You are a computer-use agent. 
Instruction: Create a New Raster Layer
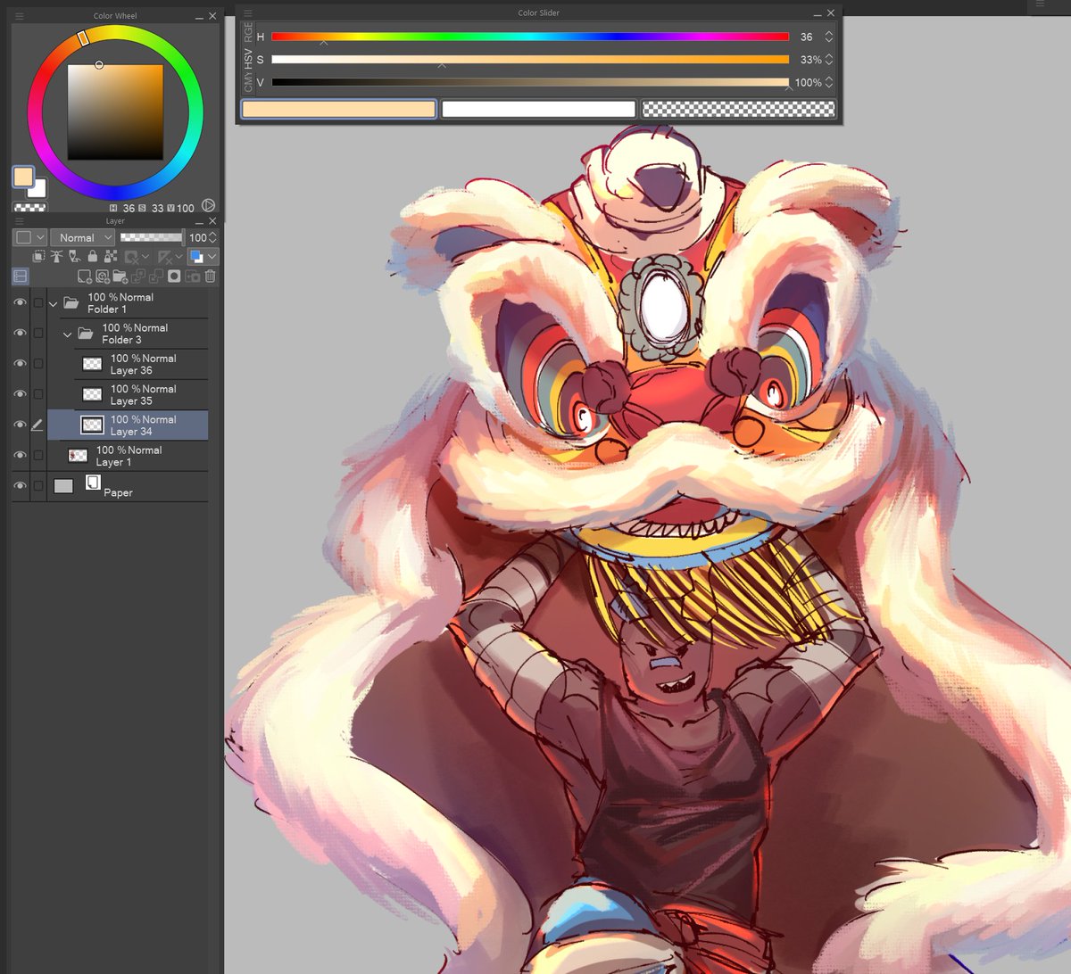click(x=85, y=277)
